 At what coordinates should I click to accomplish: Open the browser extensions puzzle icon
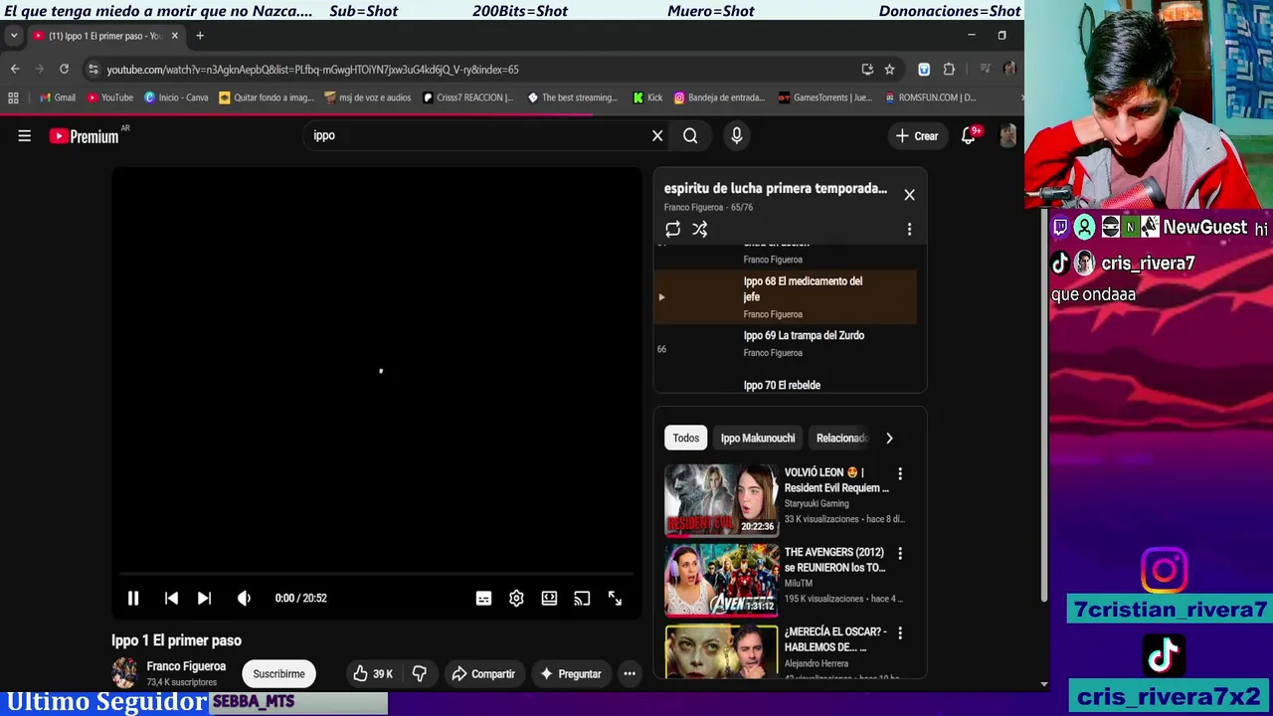[949, 70]
